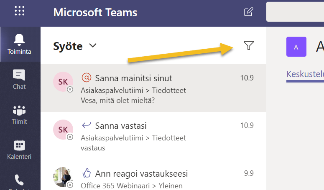Image resolution: width=324 pixels, height=190 pixels.
Task: Go to Chat in the sidebar
Action: point(20,79)
